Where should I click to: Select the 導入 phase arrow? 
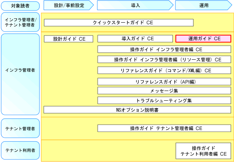coord(135,5)
